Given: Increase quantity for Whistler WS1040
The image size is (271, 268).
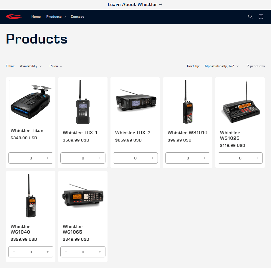Looking at the screenshot, I should click(x=48, y=252).
